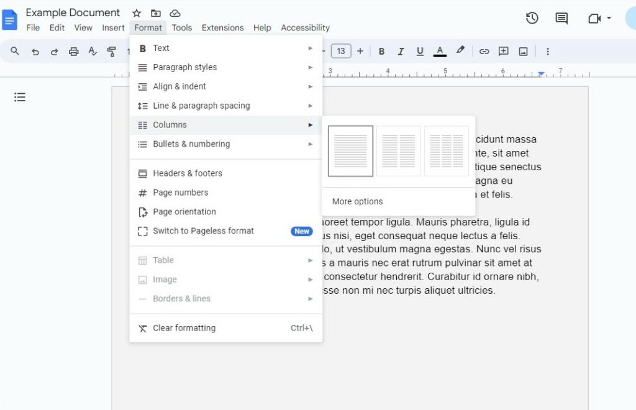Open the comments history icon
Image resolution: width=636 pixels, height=410 pixels.
561,18
